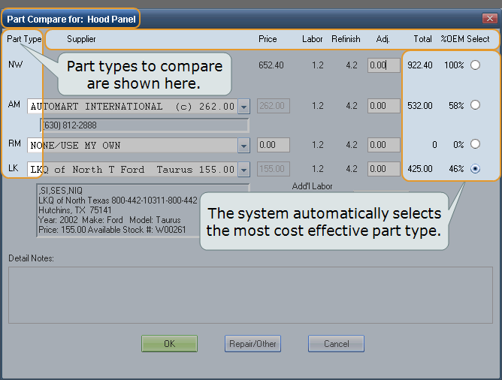Screen dimensions: 502x380
Task: Click the RM price input field
Action: point(275,145)
